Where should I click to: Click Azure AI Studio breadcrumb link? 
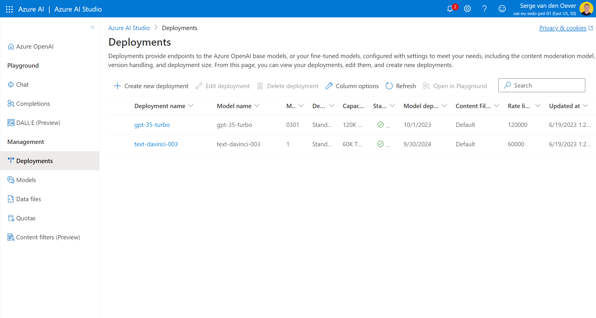129,28
